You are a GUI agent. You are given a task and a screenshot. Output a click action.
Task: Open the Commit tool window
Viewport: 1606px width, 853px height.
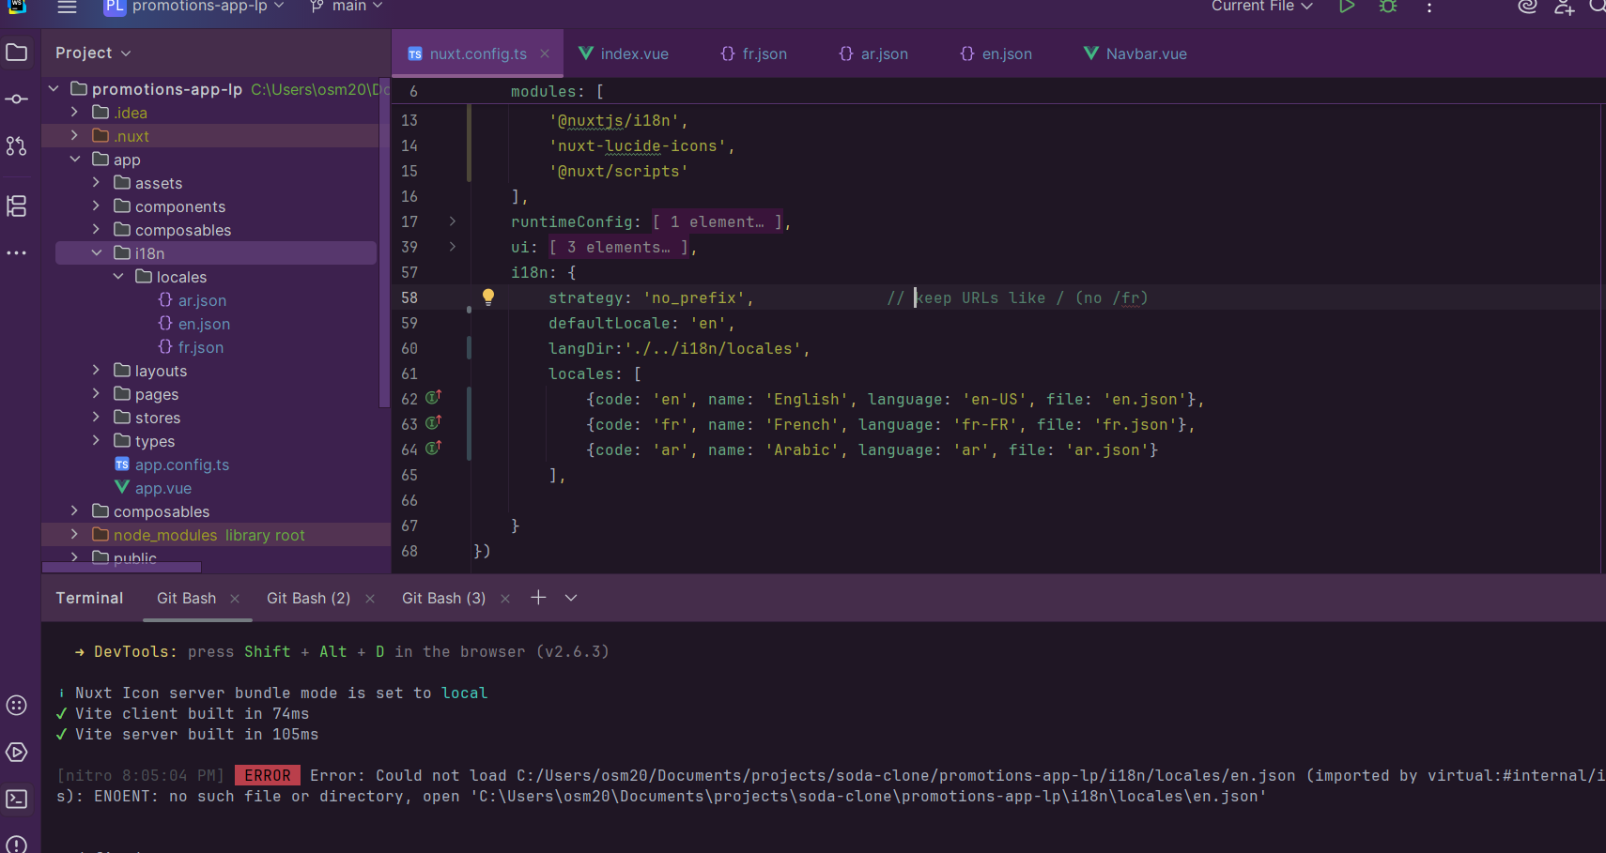(x=17, y=99)
